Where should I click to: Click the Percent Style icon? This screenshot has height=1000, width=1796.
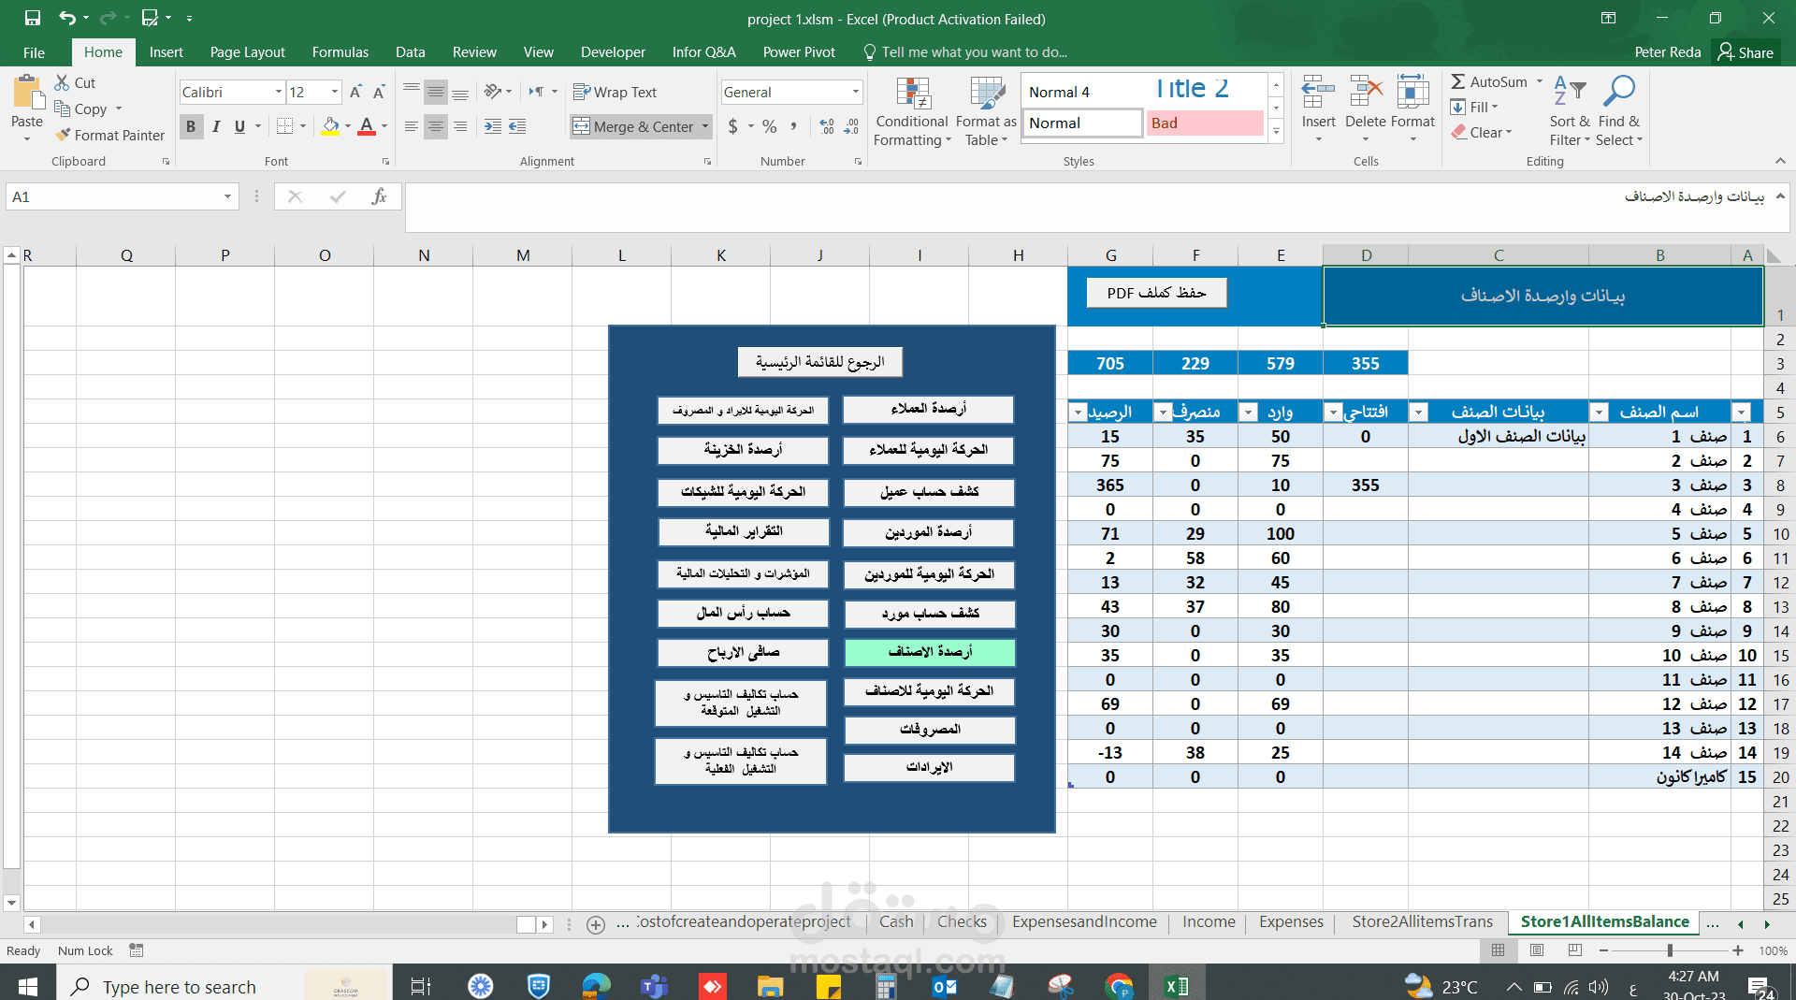tap(770, 126)
